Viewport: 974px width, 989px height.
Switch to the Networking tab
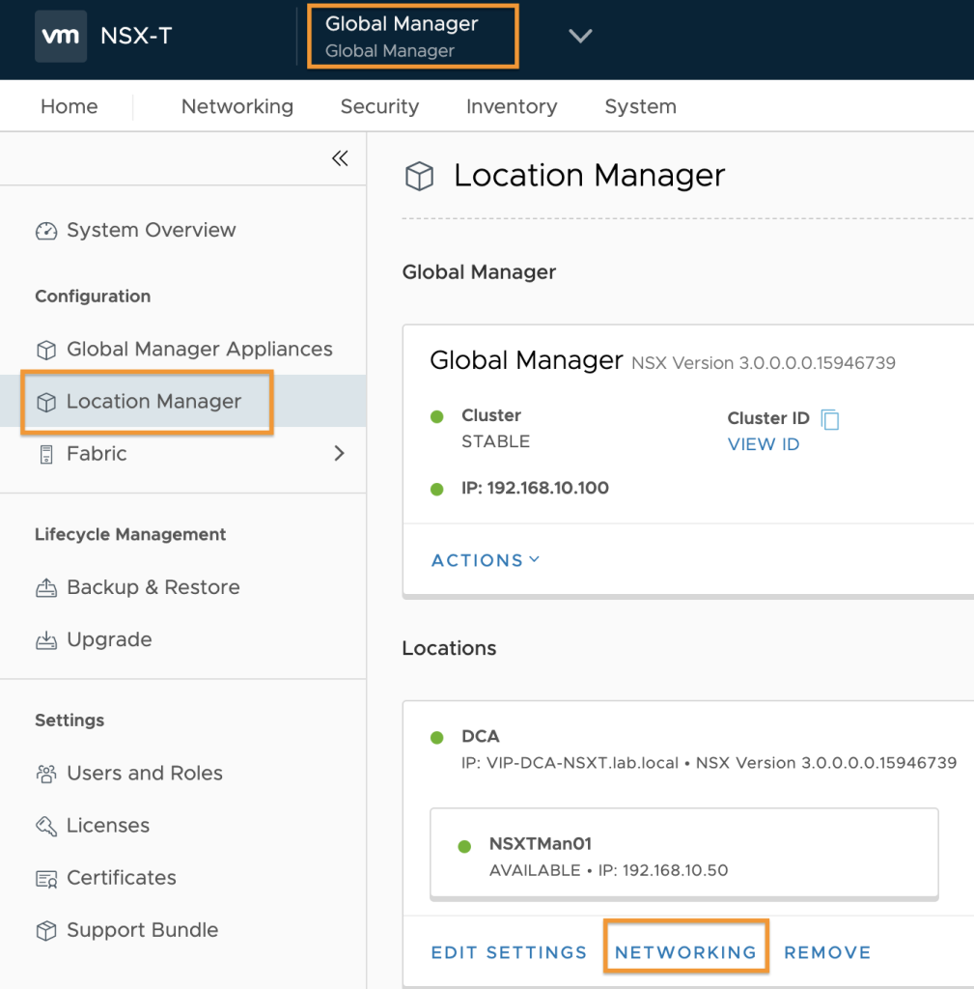tap(237, 106)
